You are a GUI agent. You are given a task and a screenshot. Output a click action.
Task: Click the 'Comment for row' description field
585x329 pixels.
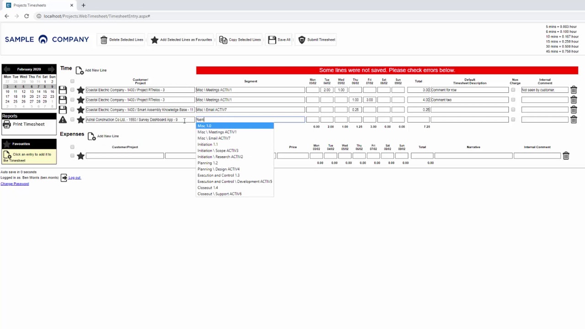click(x=469, y=90)
